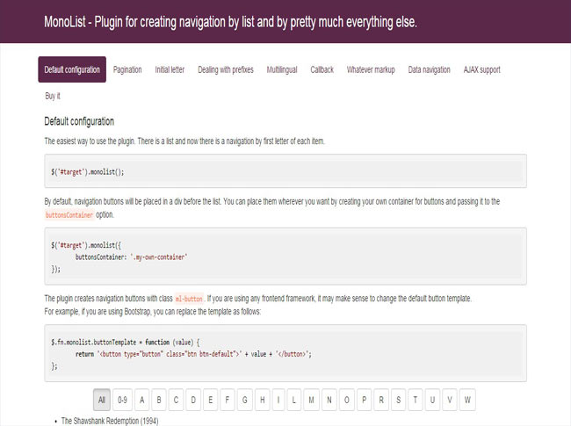
Task: Select the AJAX support tab
Action: coord(481,69)
